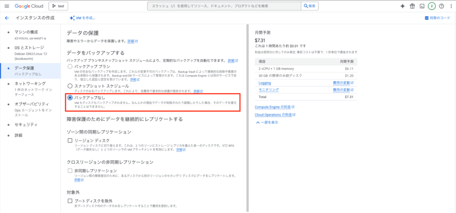Select オブザーバビリティ section
Screen dimensions: 456x213
pos(30,109)
